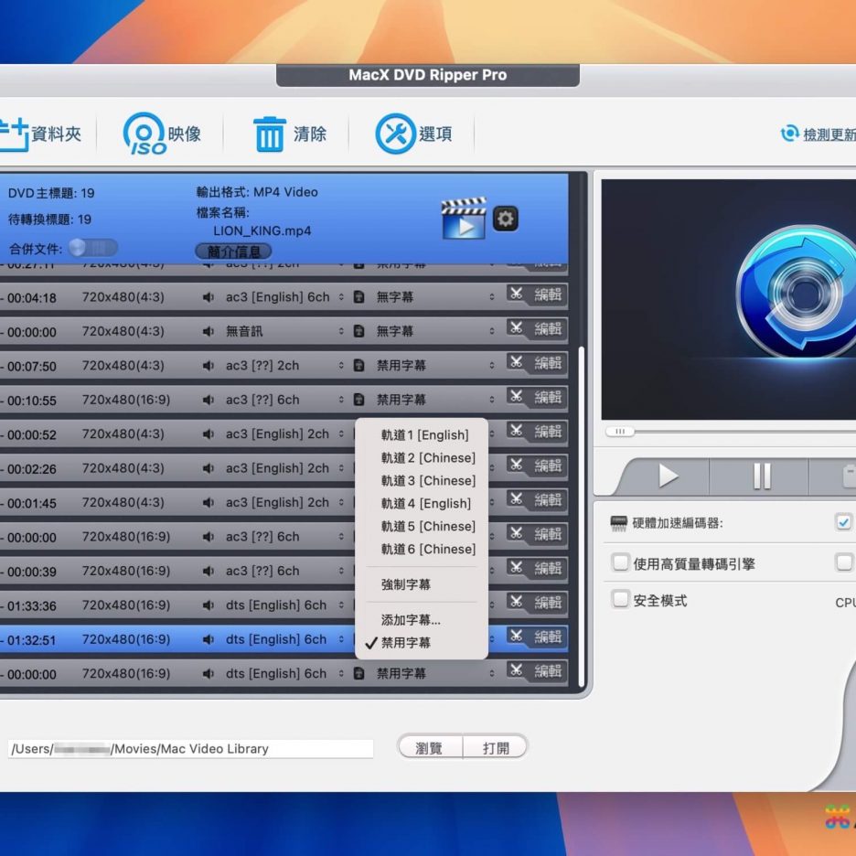This screenshot has height=856, width=856.
Task: Toggle the 合併文件 switch
Action: pyautogui.click(x=92, y=248)
